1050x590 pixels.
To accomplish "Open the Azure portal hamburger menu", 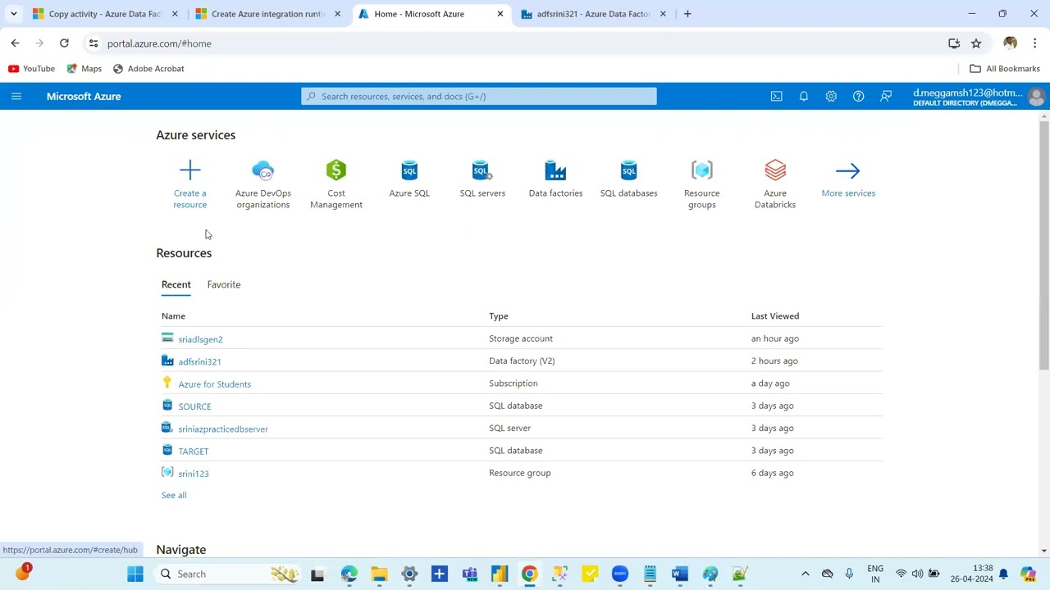I will [16, 97].
